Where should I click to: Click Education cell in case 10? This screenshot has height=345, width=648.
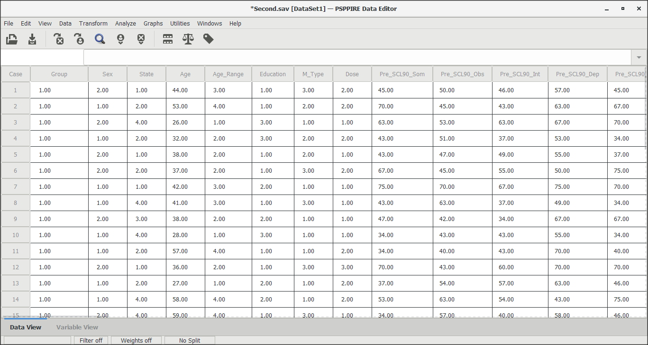[273, 235]
